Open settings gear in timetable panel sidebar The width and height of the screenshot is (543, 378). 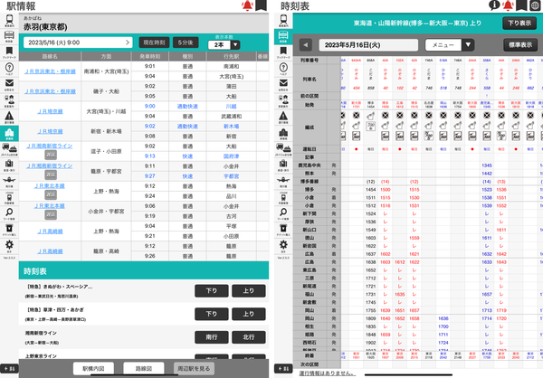click(283, 246)
